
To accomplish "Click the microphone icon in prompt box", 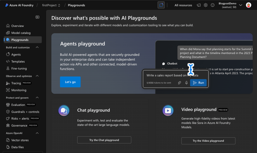I will (x=186, y=83).
